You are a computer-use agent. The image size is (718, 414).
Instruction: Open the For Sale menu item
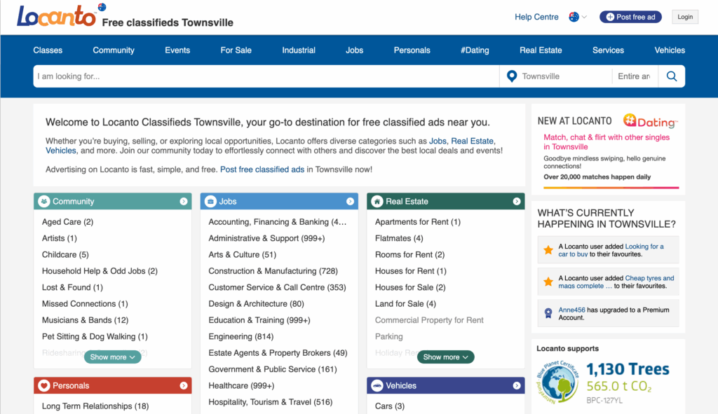[236, 50]
